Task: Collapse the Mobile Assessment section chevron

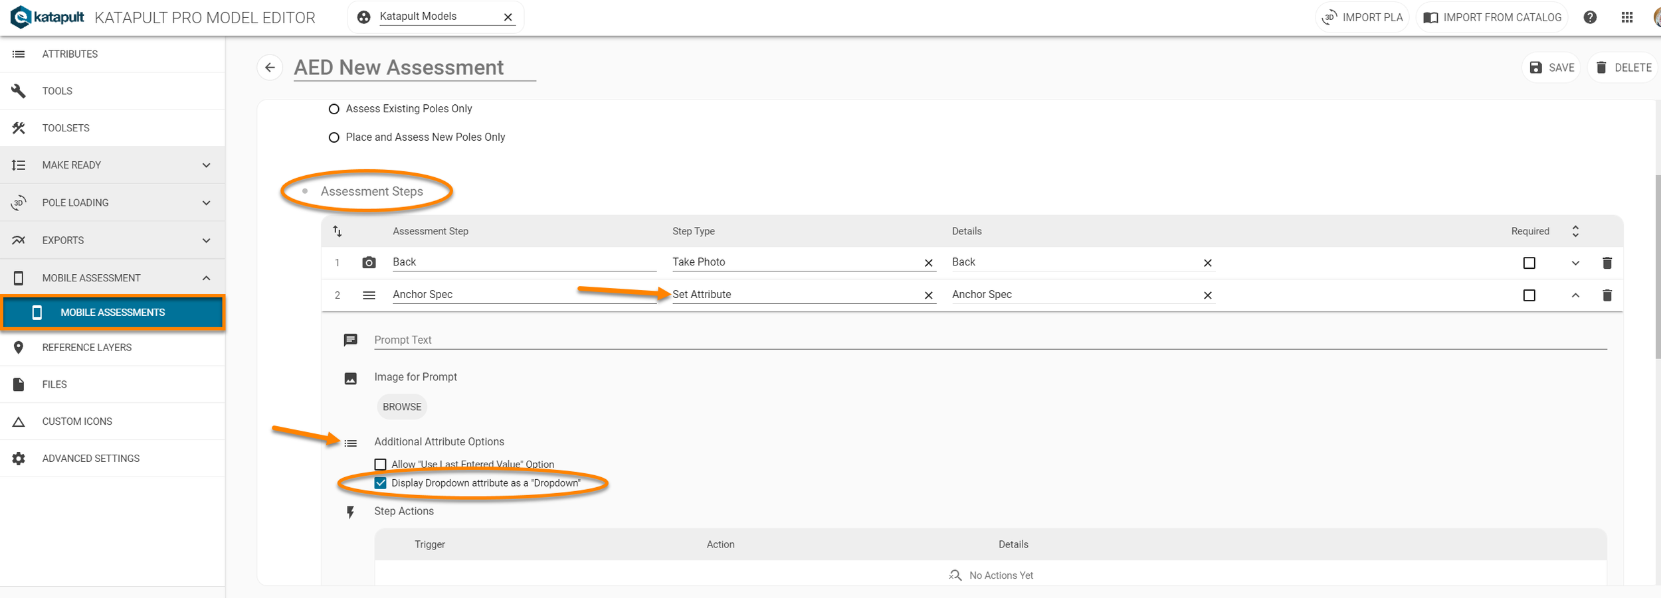Action: click(x=206, y=277)
